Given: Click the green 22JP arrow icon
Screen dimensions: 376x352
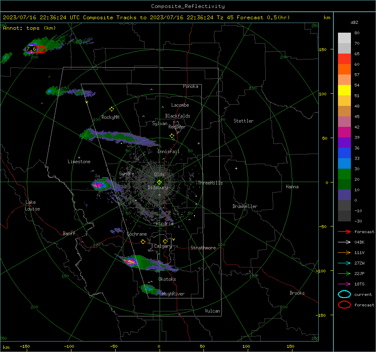Looking at the screenshot, I should point(344,273).
